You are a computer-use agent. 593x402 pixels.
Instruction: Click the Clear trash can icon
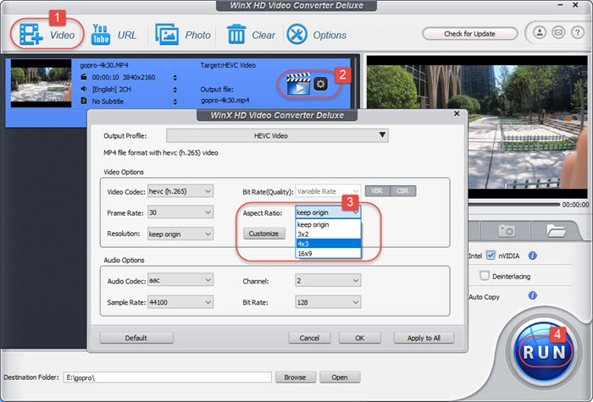[237, 35]
